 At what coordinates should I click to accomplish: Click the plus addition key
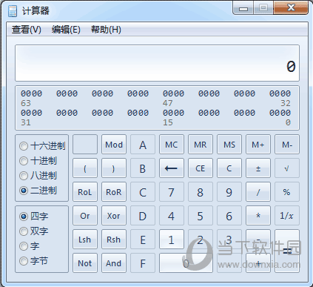click(258, 263)
